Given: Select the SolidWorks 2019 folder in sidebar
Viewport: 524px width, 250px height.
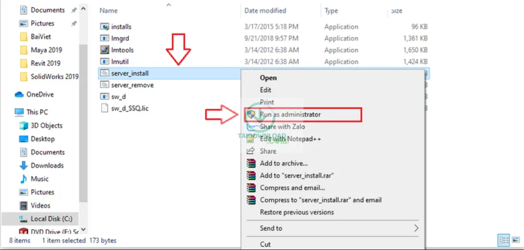Looking at the screenshot, I should click(x=54, y=76).
